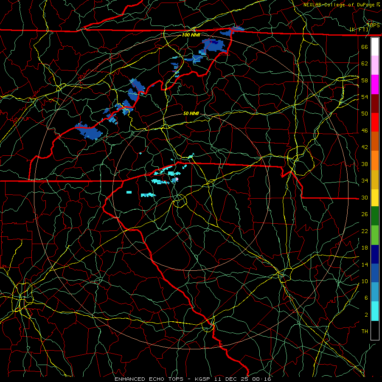Click the 26 scale value

coord(365,214)
